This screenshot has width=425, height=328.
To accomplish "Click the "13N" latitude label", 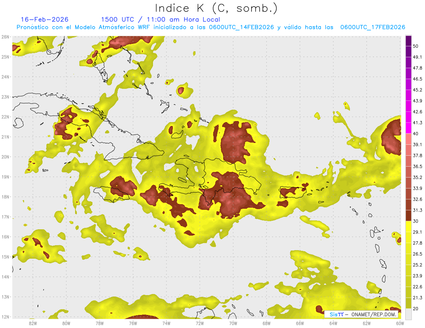I will click(x=5, y=297).
